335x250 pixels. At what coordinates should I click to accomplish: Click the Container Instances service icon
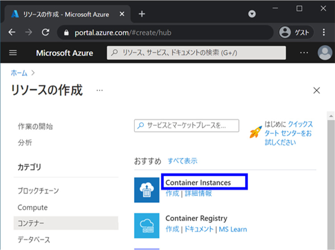tap(147, 190)
